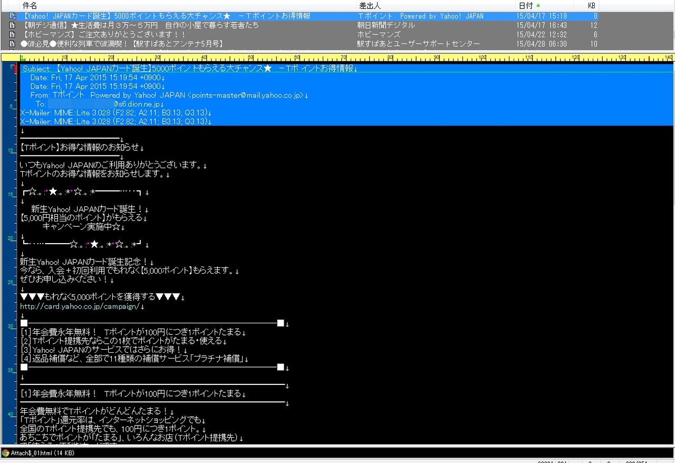This screenshot has width=675, height=463.
Task: Click the green sort arrow in 日付 header
Action: click(x=538, y=5)
